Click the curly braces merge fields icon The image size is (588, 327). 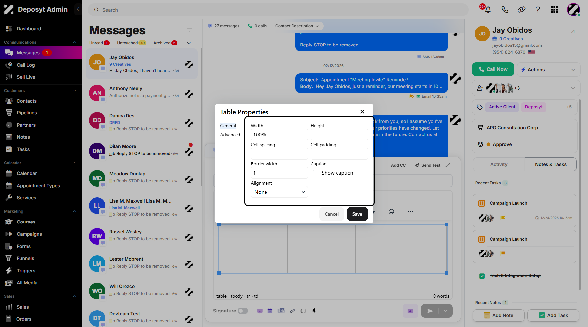click(x=303, y=311)
